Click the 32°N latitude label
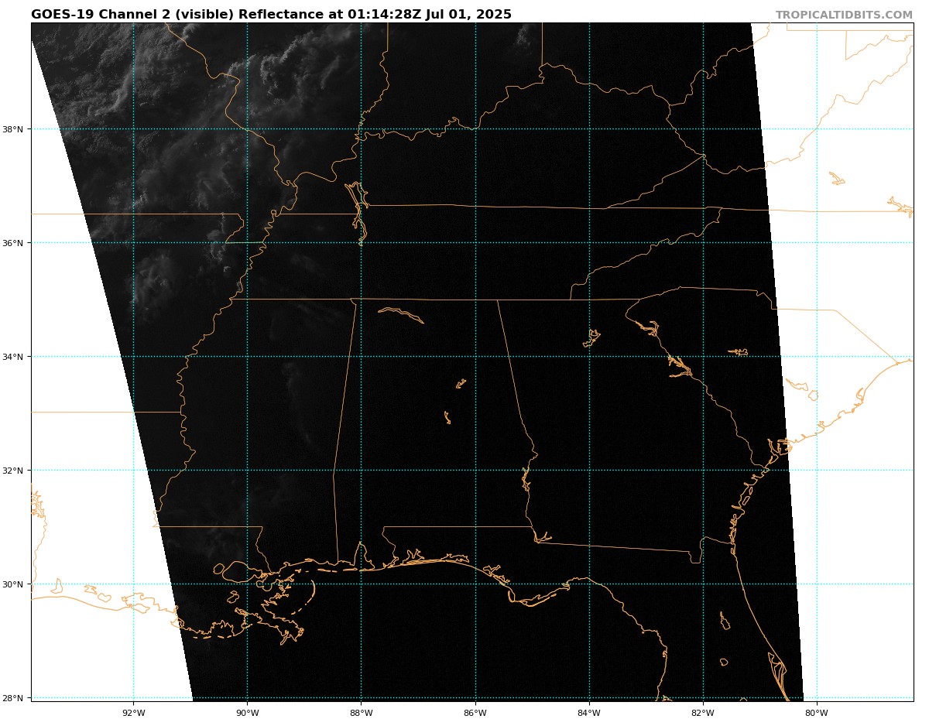This screenshot has width=929, height=719. [x=15, y=471]
